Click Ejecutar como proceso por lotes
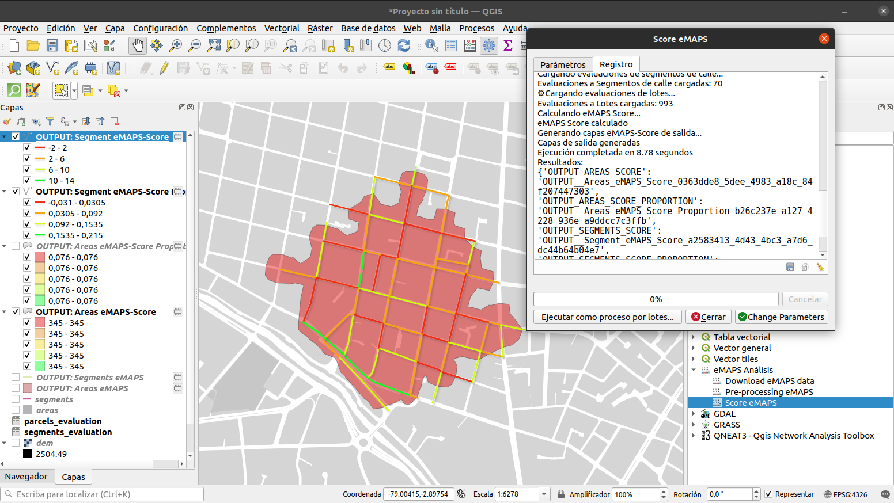Viewport: 894px width, 503px height. pos(608,317)
